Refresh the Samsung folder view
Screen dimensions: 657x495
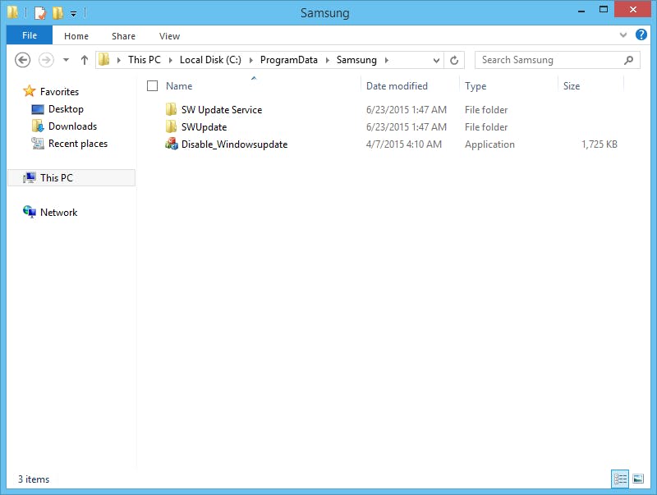coord(454,60)
